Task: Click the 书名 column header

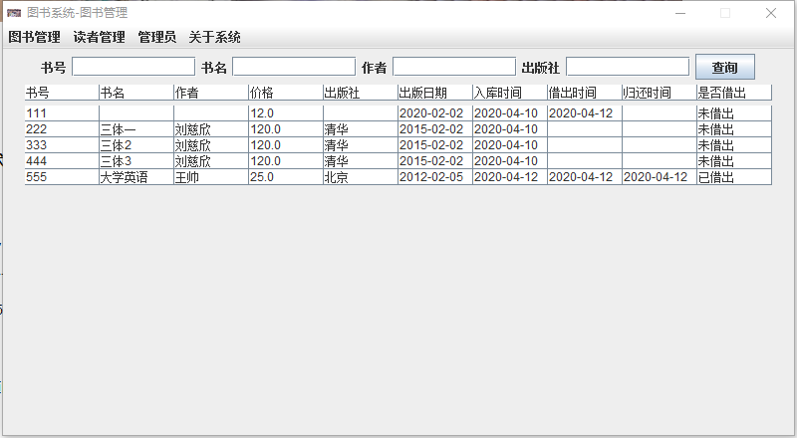Action: click(x=136, y=93)
